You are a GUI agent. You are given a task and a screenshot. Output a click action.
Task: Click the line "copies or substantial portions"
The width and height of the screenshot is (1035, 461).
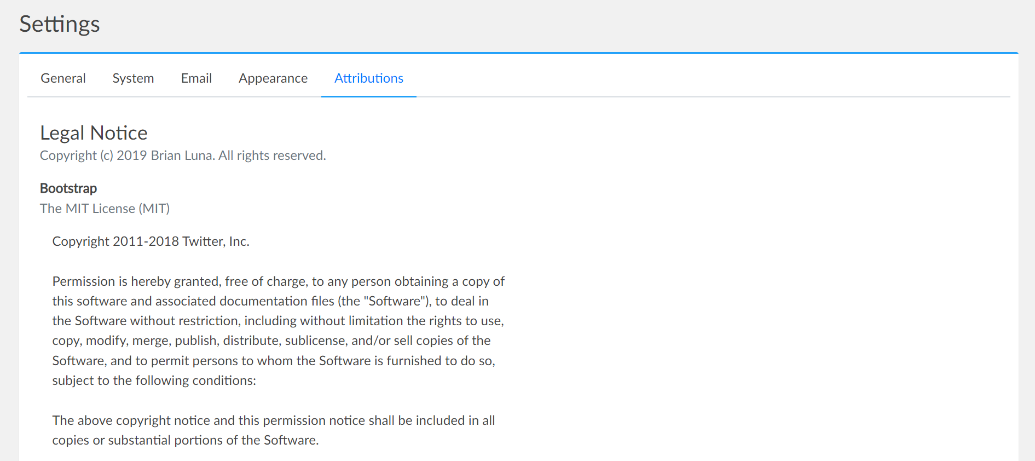185,440
